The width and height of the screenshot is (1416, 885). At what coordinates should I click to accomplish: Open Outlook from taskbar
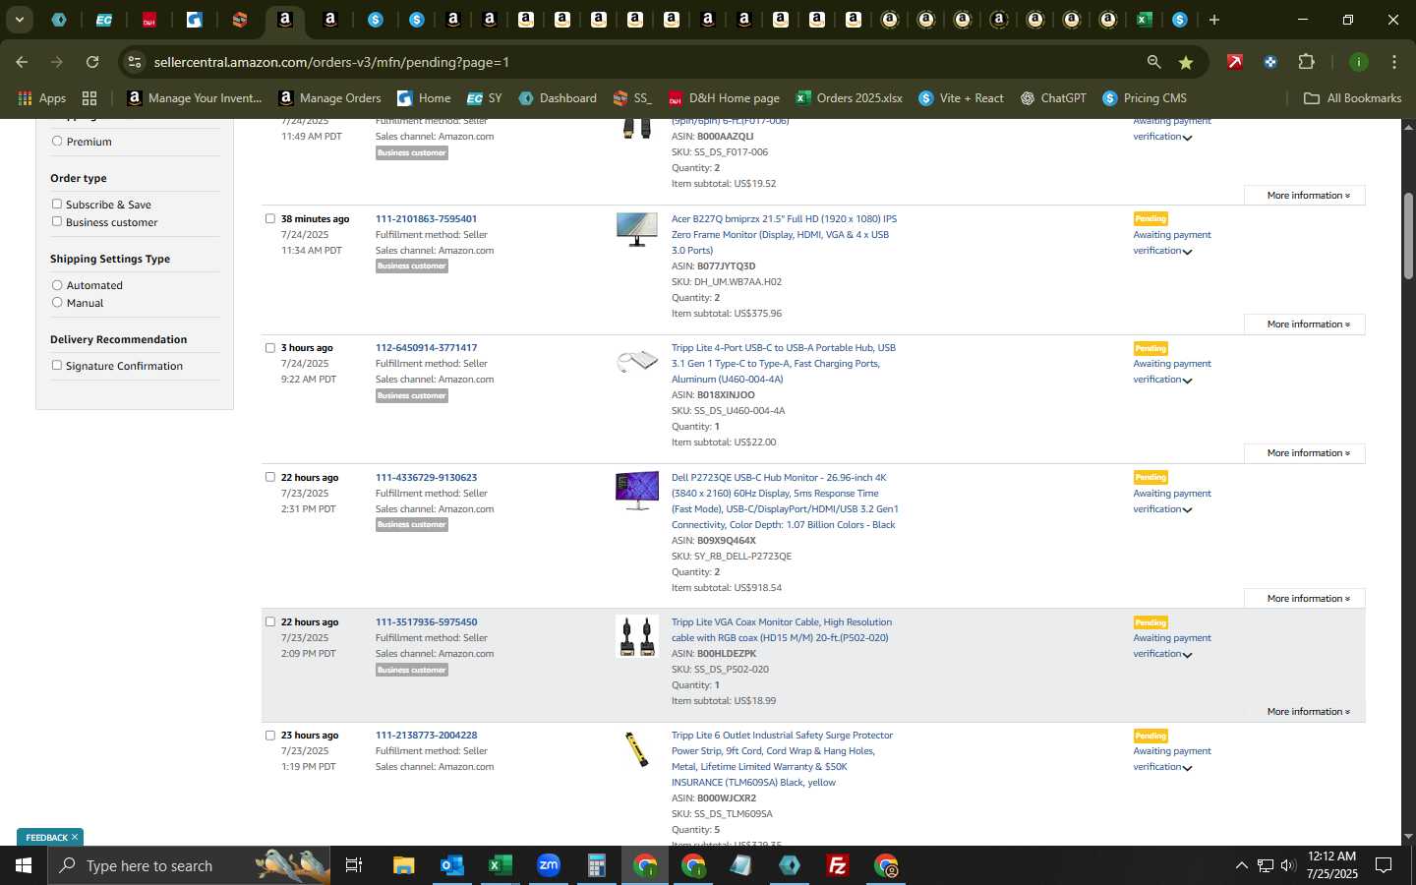tap(451, 865)
